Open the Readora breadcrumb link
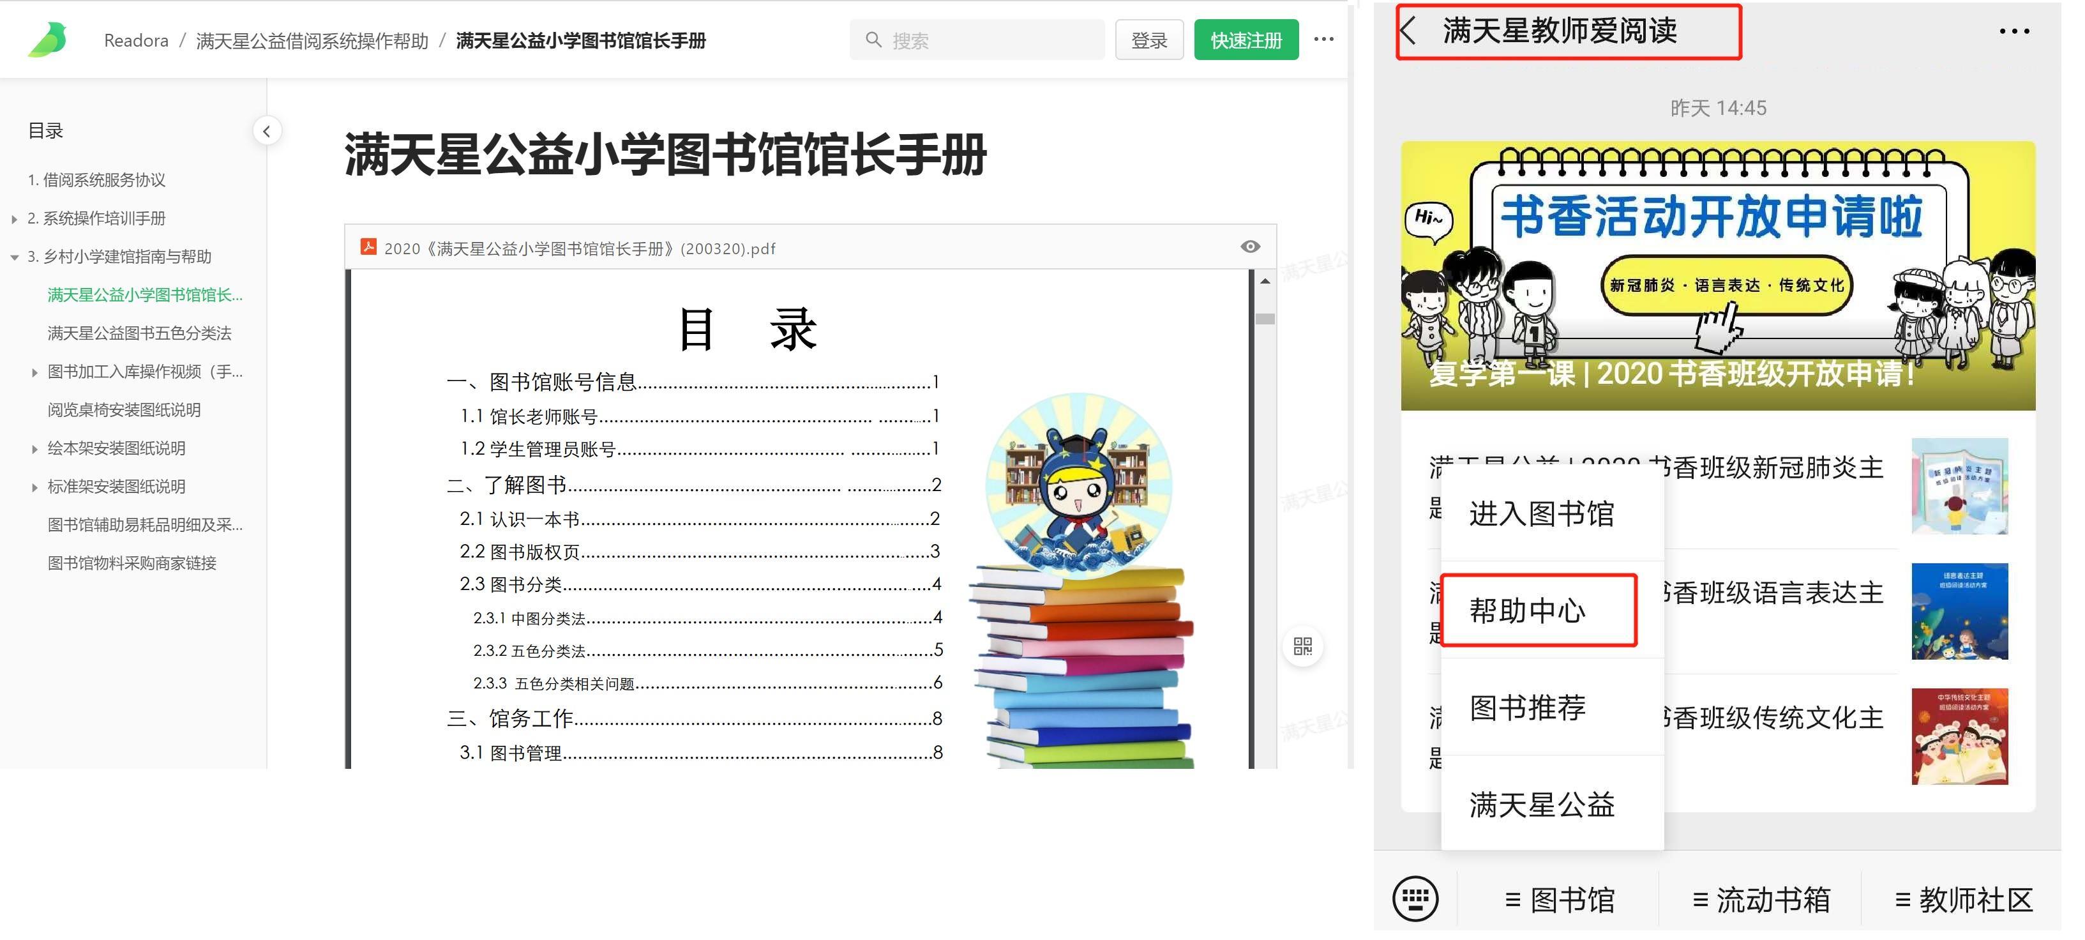The width and height of the screenshot is (2085, 940). click(136, 40)
